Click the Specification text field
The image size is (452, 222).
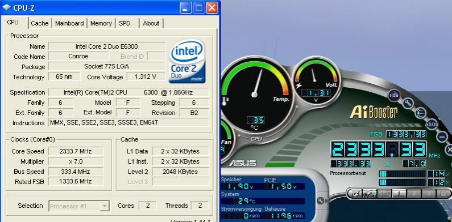128,92
